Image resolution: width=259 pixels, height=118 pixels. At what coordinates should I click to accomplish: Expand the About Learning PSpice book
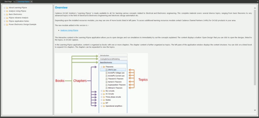[x=5, y=8]
